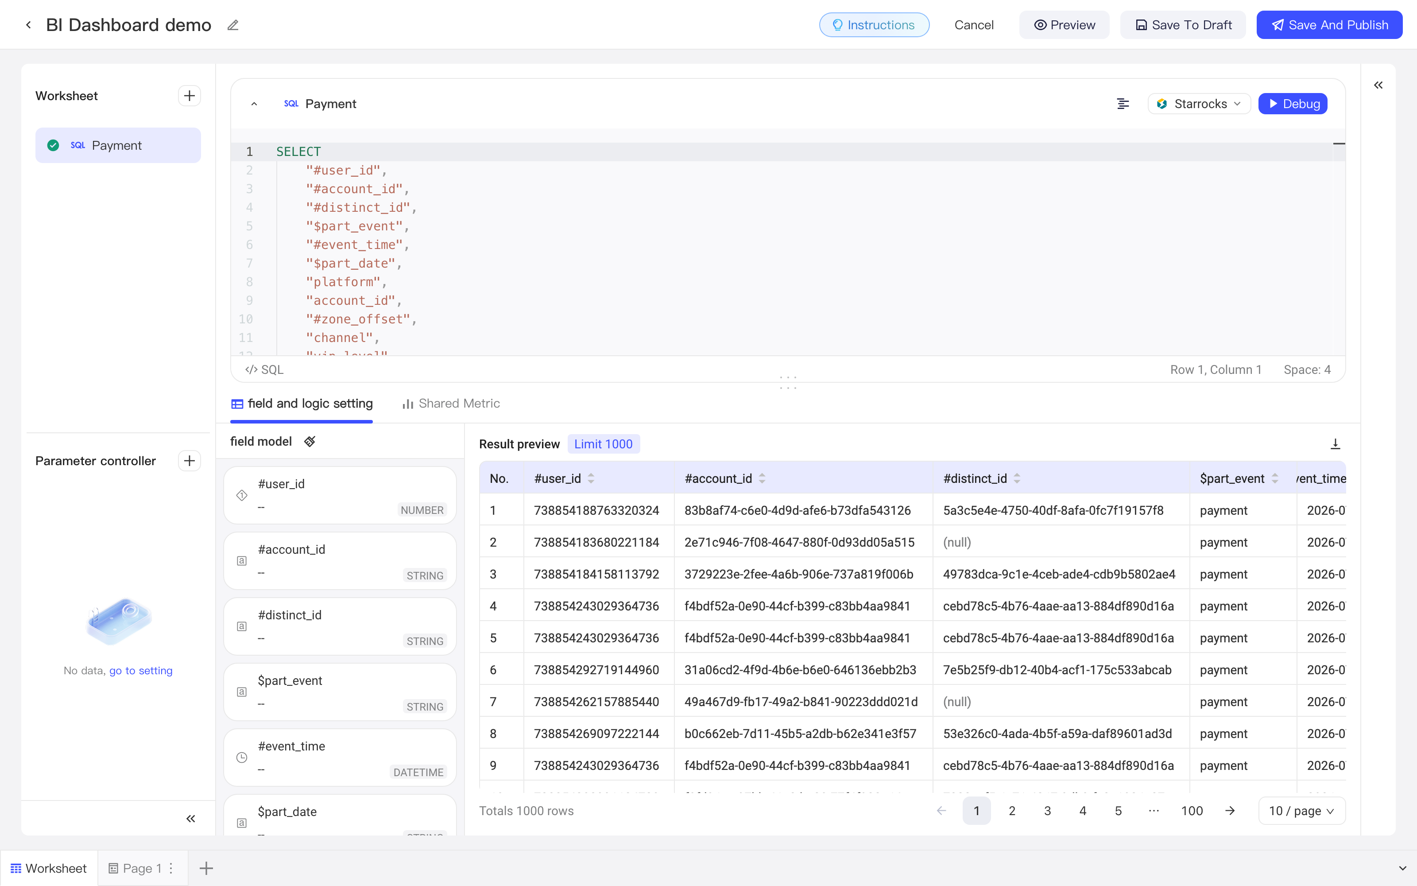Open the Page 1 bottom tab
The height and width of the screenshot is (886, 1417).
(x=135, y=868)
